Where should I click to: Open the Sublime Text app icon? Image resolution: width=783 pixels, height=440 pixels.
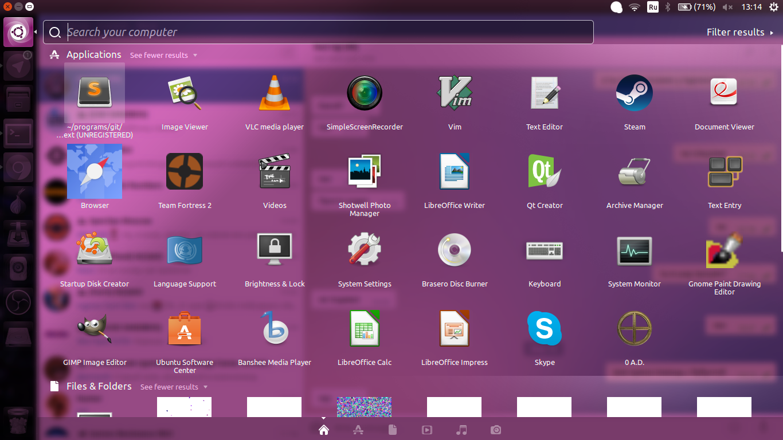(95, 92)
